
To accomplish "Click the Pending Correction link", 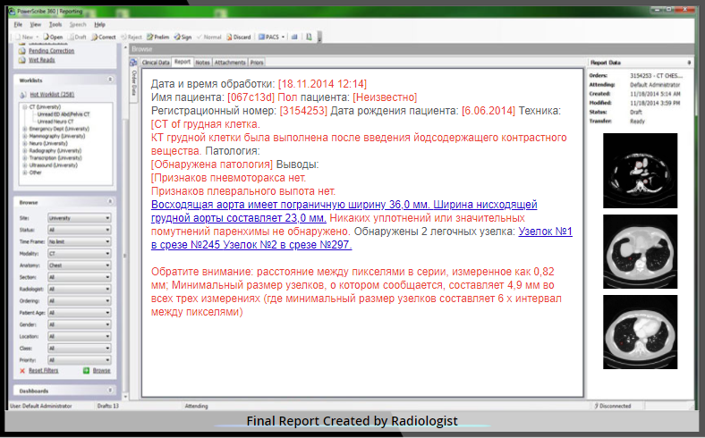I will (x=51, y=51).
